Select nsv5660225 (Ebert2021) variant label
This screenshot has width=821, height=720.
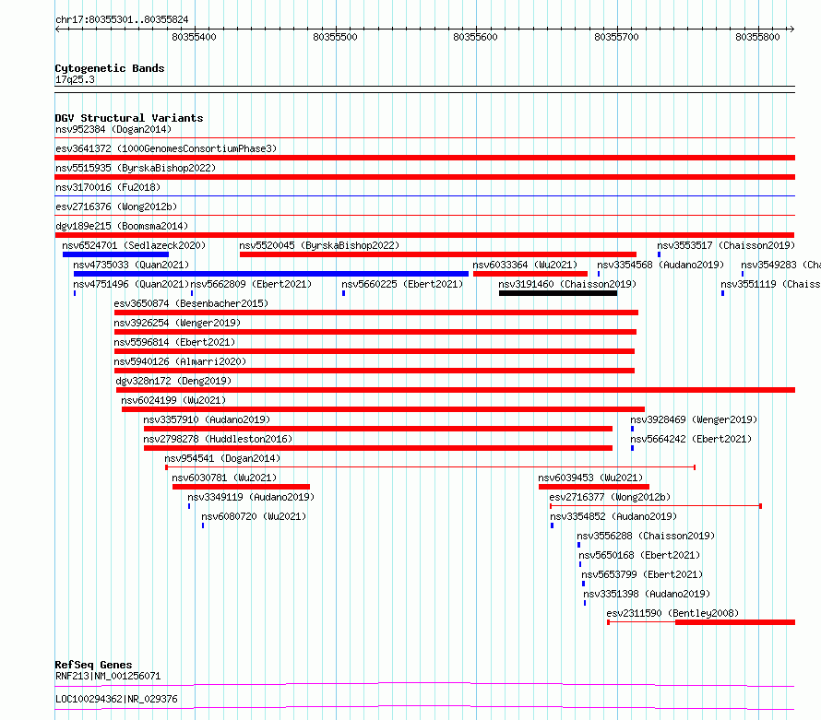[x=402, y=284]
